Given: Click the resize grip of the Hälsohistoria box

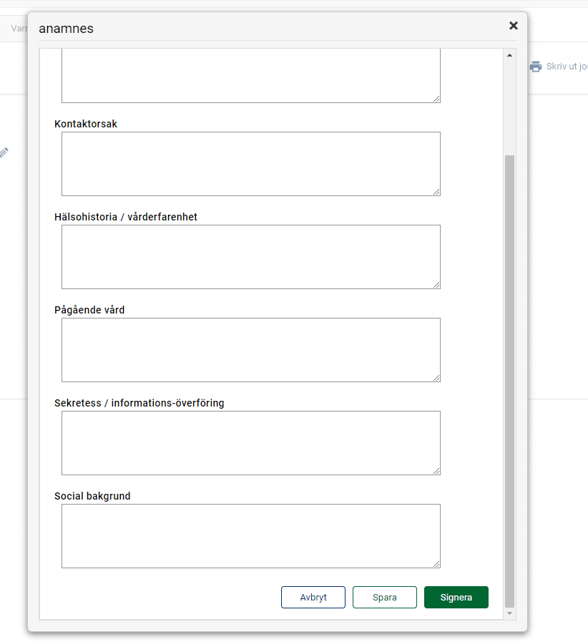Looking at the screenshot, I should 436,285.
